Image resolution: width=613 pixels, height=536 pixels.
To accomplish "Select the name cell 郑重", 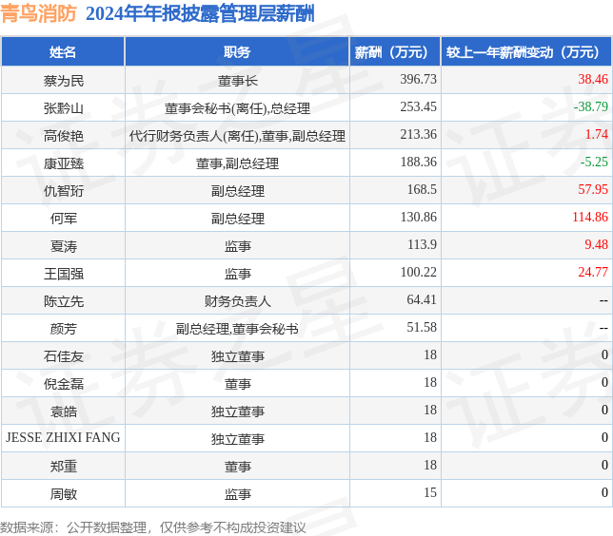I will pyautogui.click(x=64, y=467).
